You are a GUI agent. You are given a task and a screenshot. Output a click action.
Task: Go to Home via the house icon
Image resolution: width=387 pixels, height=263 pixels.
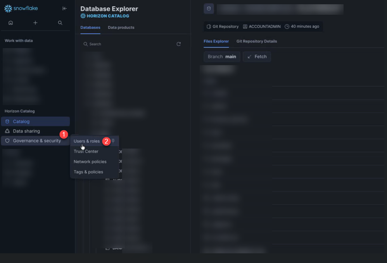click(x=10, y=23)
